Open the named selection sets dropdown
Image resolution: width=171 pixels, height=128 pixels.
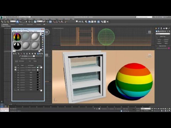72,21
